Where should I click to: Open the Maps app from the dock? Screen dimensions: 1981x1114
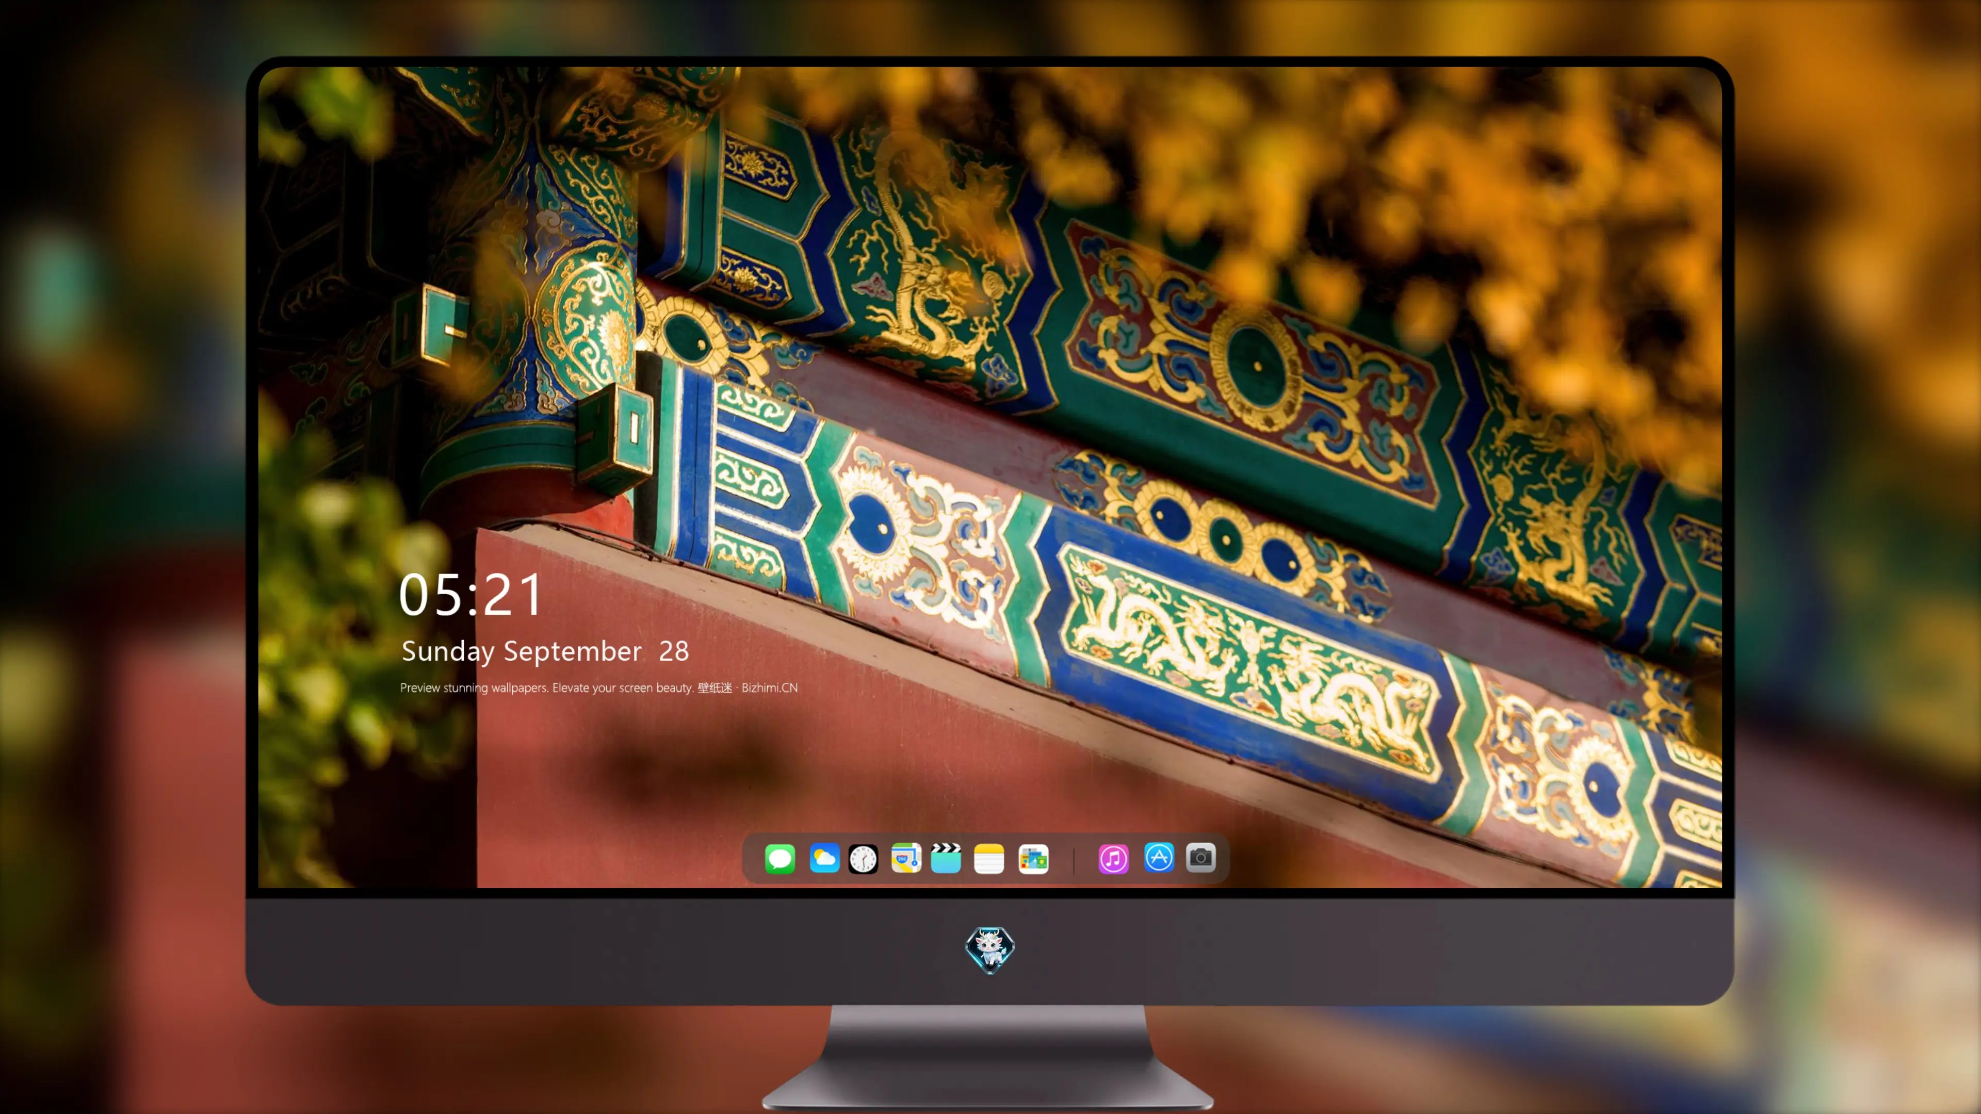(x=906, y=858)
